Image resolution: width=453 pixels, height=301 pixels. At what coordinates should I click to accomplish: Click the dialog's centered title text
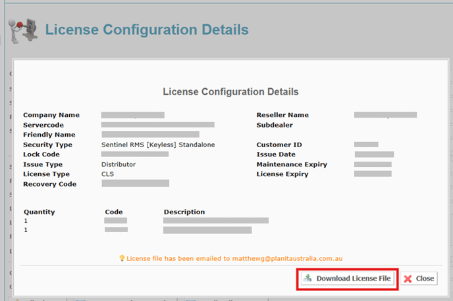click(230, 91)
